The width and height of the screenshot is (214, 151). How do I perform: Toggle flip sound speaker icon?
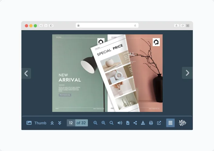(x=120, y=123)
